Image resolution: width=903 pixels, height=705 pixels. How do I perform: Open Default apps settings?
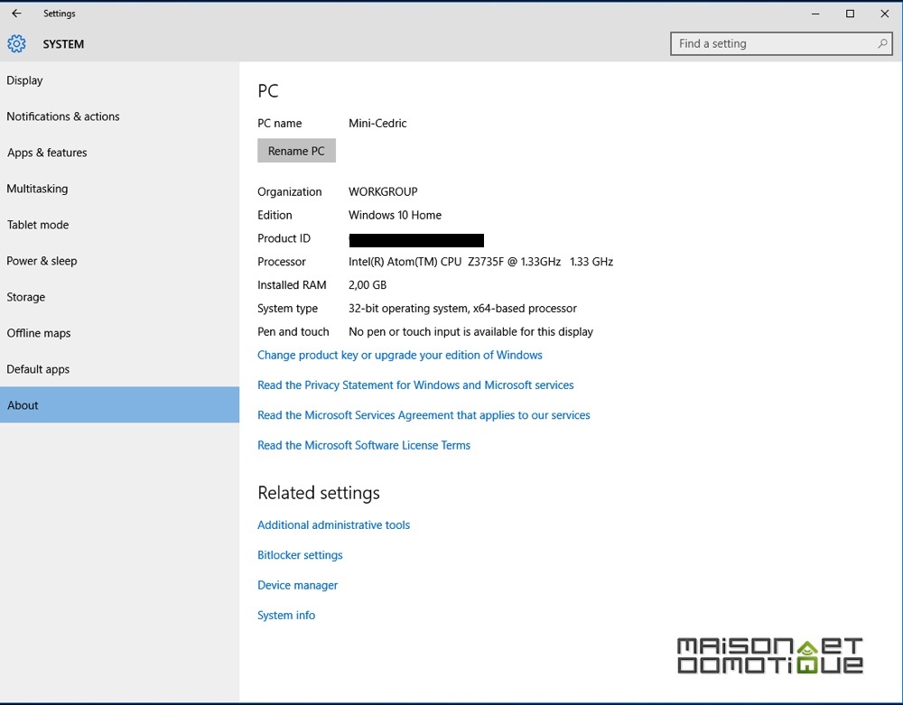point(120,369)
